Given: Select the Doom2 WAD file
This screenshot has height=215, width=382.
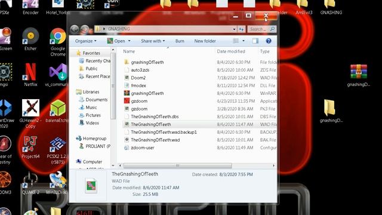Looking at the screenshot, I should (x=200, y=78).
